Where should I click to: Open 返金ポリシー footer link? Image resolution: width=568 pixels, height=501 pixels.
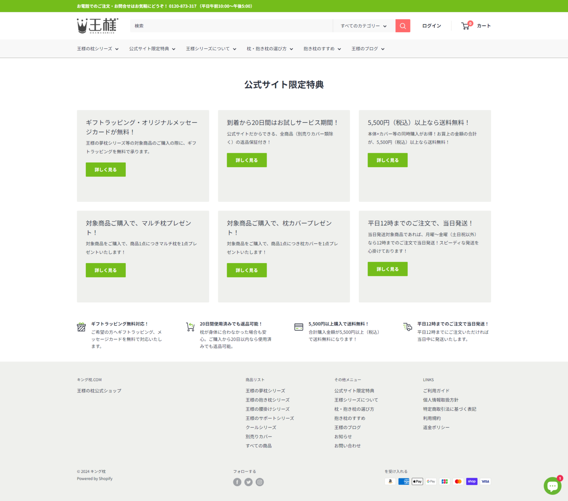[x=436, y=427]
